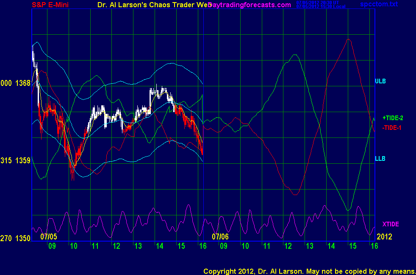Select the +TIDE-2 green legend label
Viewport: 416px width, 275px height.
394,118
